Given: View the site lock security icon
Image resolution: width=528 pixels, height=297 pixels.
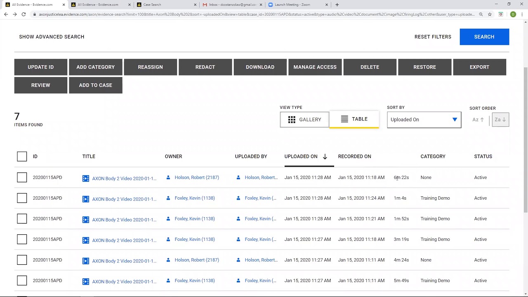Looking at the screenshot, I should (34, 14).
